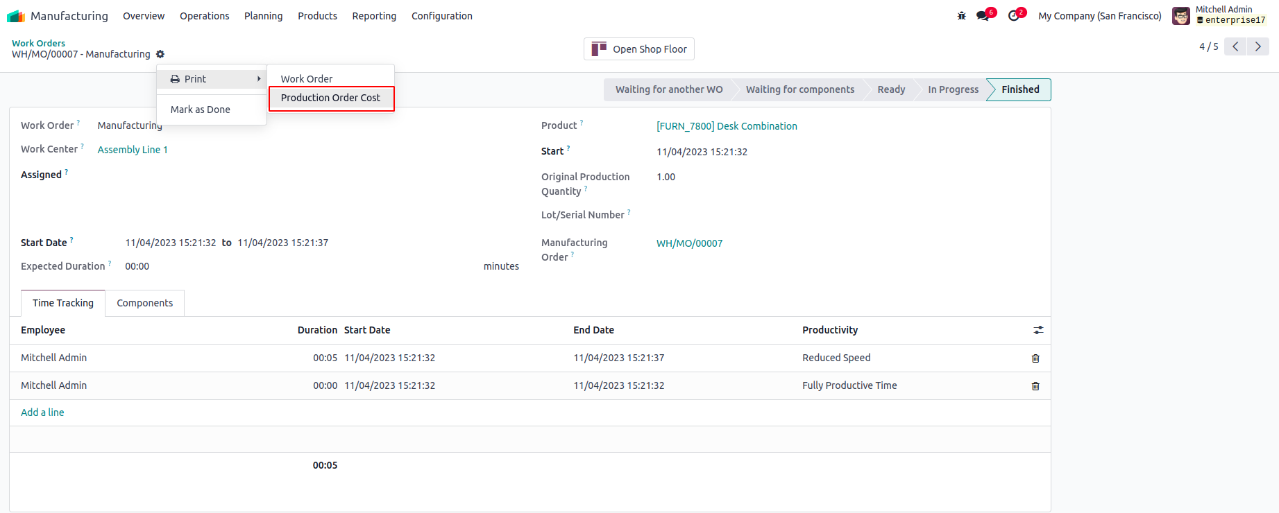Open the debug bug icon
The image size is (1279, 513).
pos(961,16)
